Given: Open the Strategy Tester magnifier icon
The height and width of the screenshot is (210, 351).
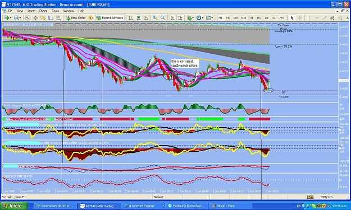Looking at the screenshot, I should click(x=58, y=18).
